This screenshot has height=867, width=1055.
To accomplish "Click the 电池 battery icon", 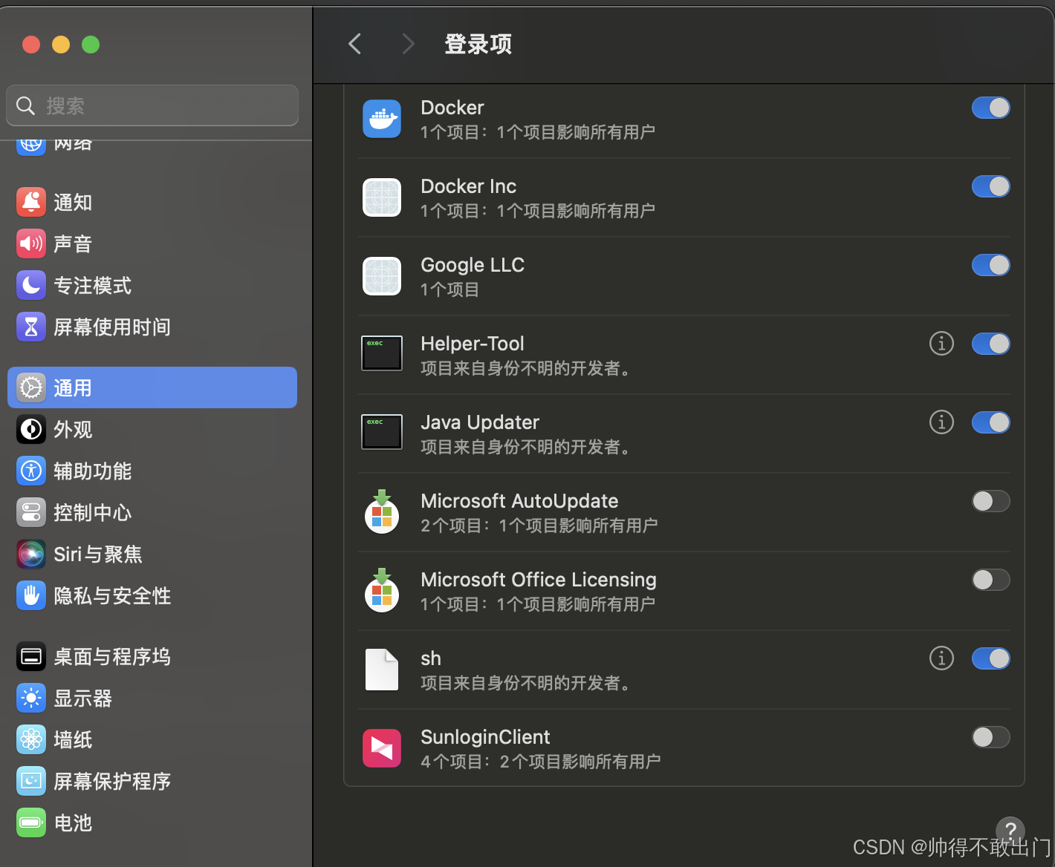I will [x=31, y=822].
